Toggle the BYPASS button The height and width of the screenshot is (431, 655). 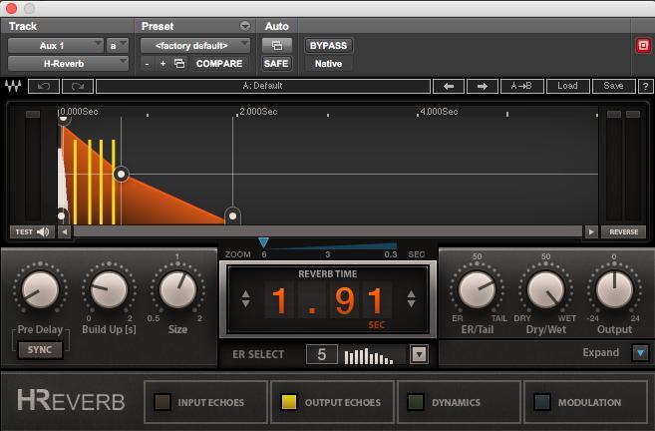(x=328, y=46)
